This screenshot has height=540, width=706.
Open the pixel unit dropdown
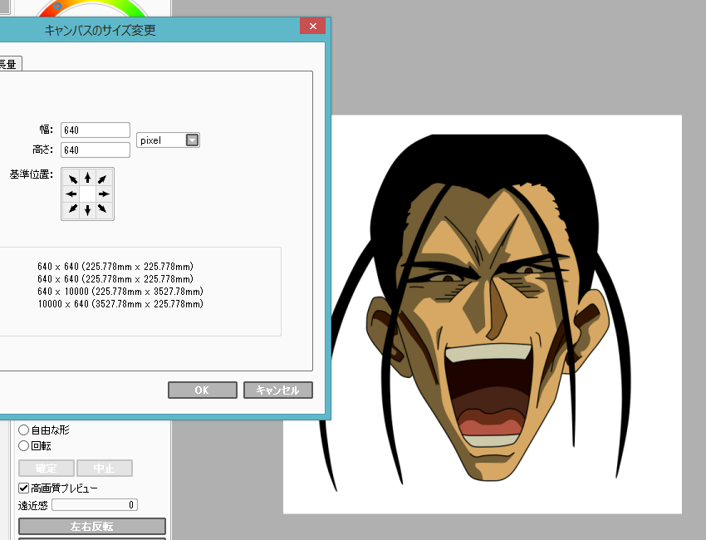point(192,140)
